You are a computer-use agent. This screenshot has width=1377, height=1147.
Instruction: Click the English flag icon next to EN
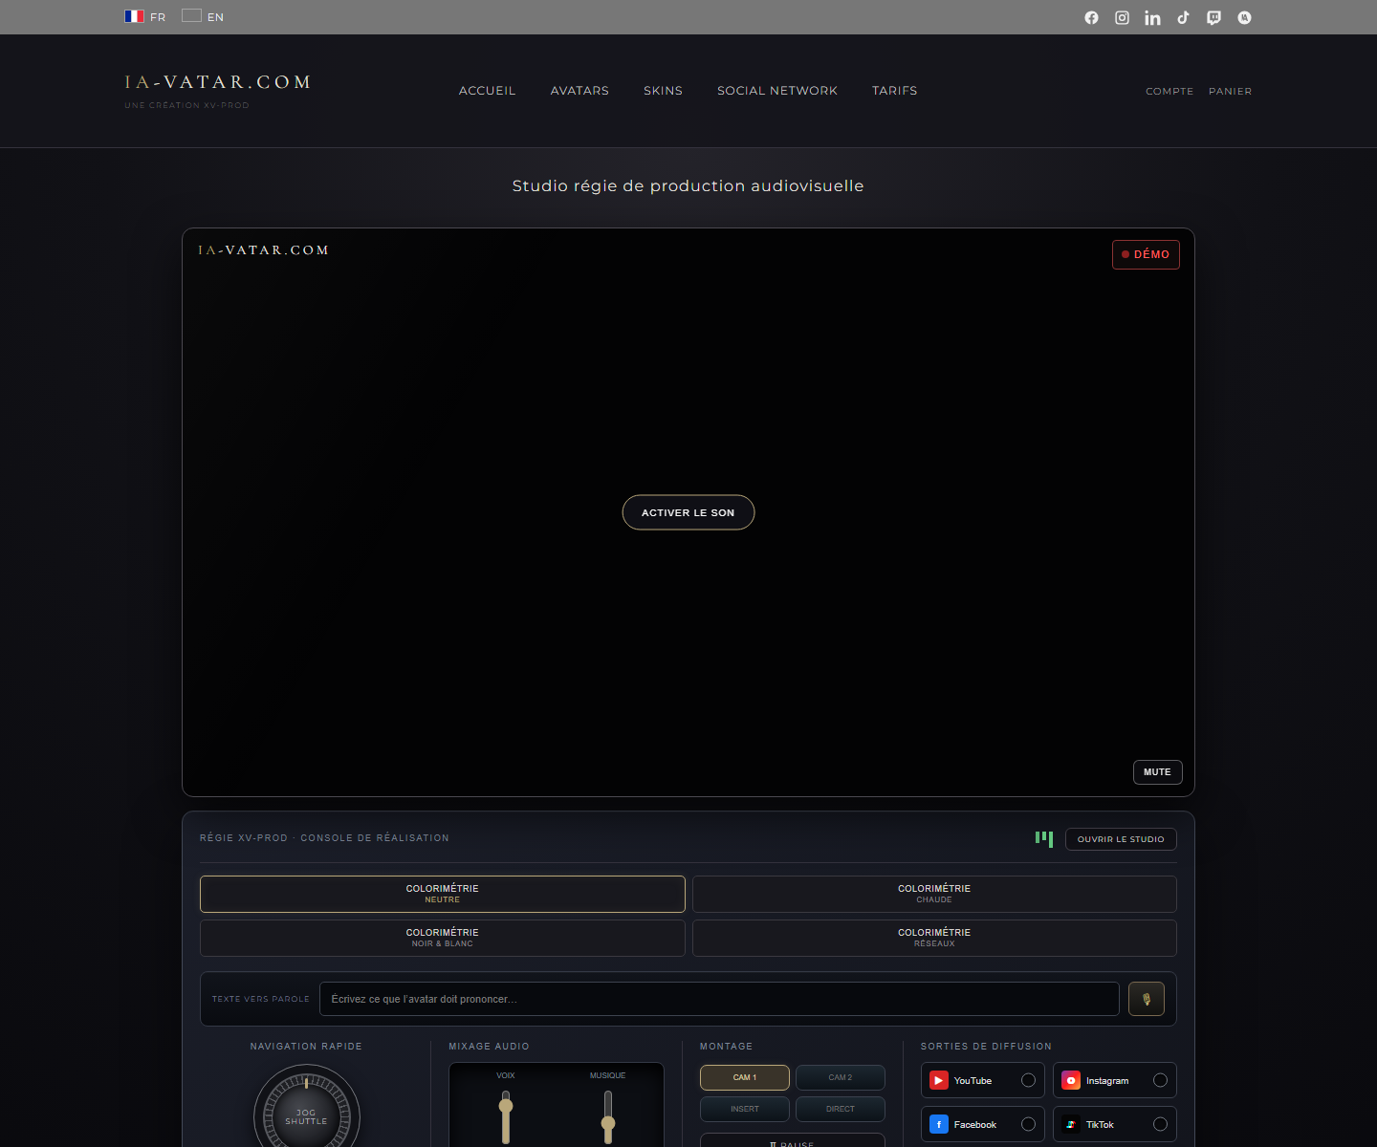point(191,16)
